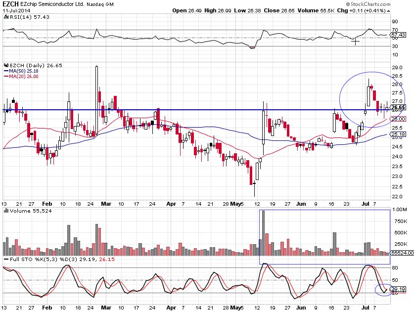This screenshot has width=414, height=311.
Task: Click the copyright symbol of StockCharts.com
Action: (x=348, y=4)
